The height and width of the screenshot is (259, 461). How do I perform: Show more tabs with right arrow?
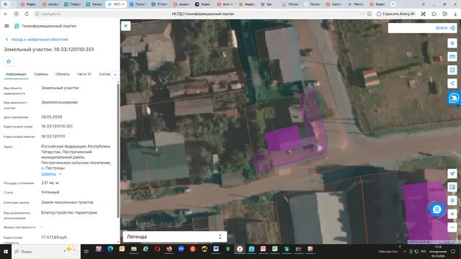click(x=115, y=74)
